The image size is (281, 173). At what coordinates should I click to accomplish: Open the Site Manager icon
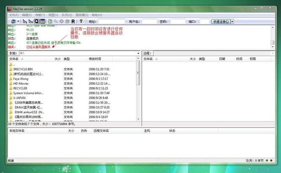point(14,21)
